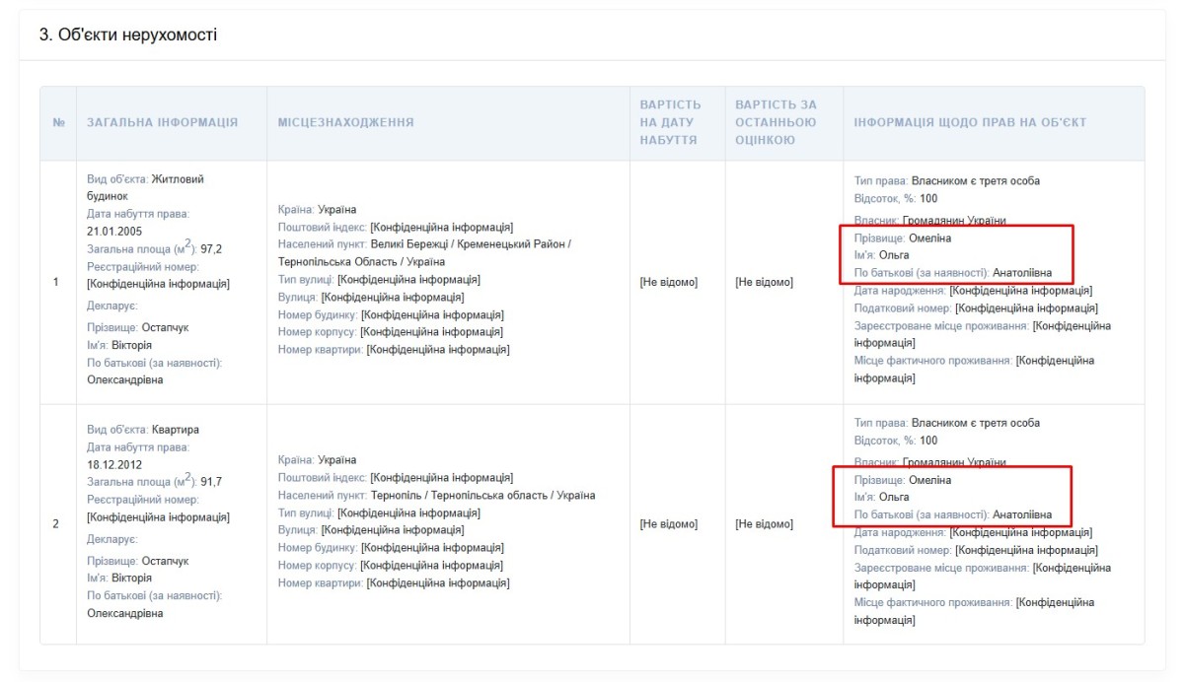Click "Громадянин України" in house row
The image size is (1184, 682).
click(x=956, y=221)
